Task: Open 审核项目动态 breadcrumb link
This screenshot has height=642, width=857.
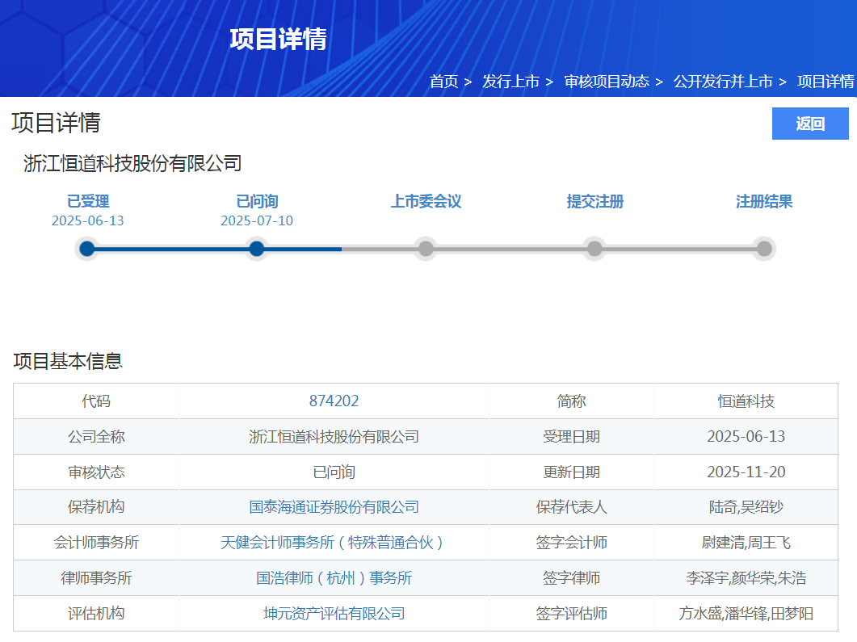Action: point(606,82)
